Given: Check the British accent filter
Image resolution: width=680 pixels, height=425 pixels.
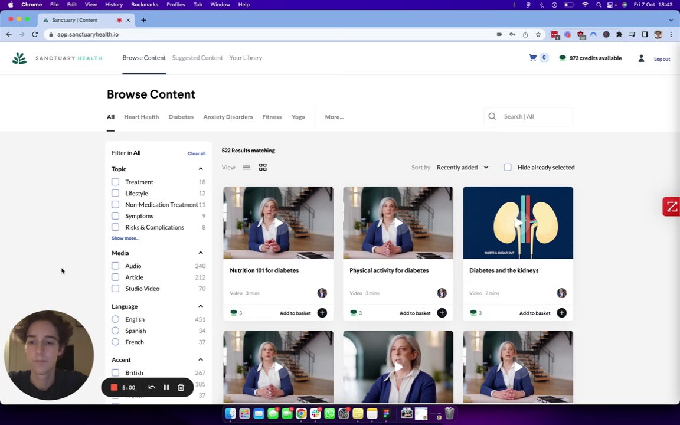Looking at the screenshot, I should 115,372.
